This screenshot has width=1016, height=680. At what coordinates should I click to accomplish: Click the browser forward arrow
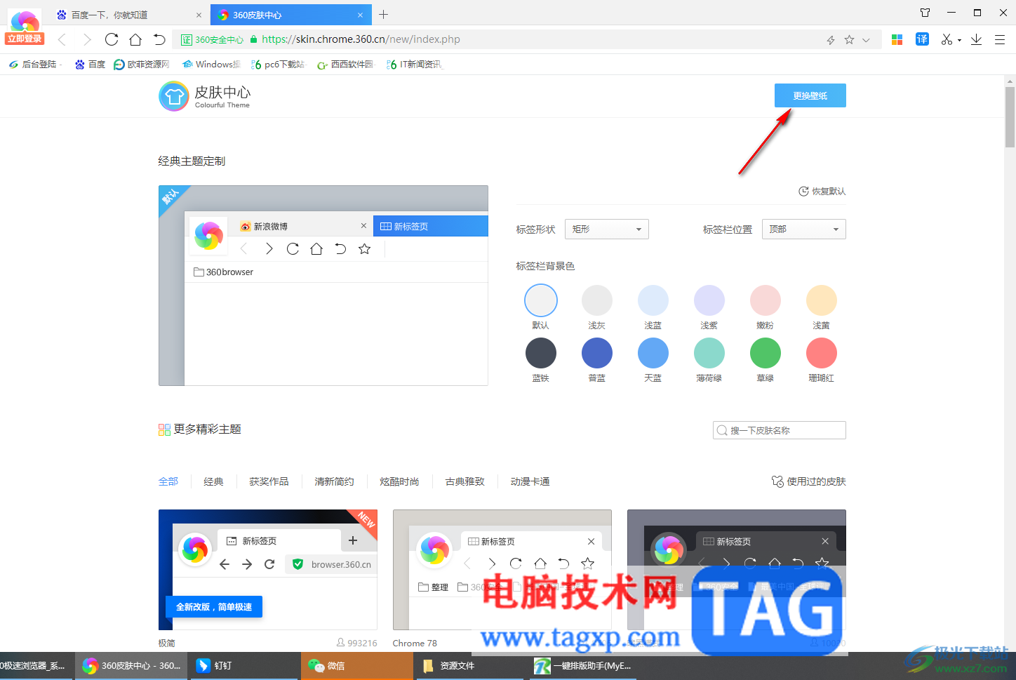tap(86, 40)
